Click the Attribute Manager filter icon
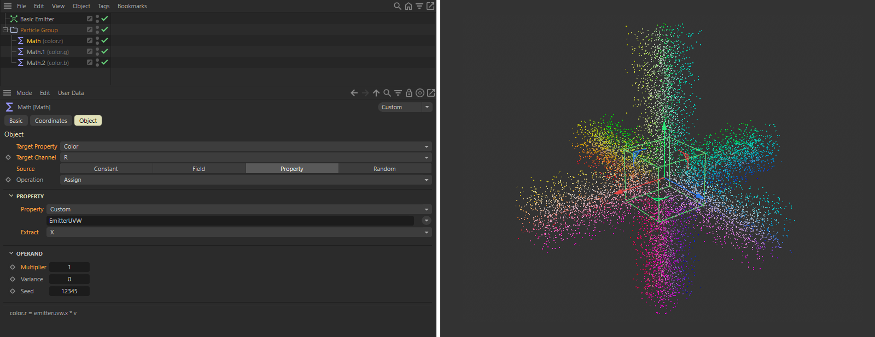 [x=398, y=93]
